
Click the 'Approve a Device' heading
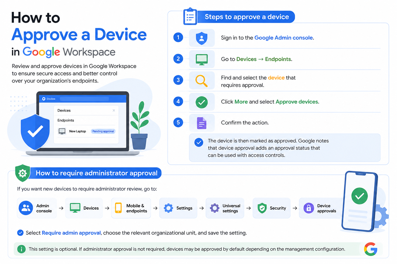(x=79, y=35)
